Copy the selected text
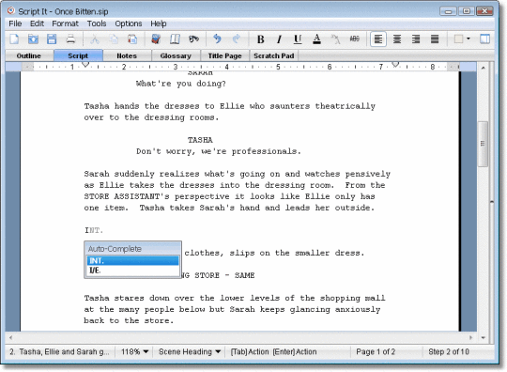Image resolution: width=507 pixels, height=372 pixels. click(114, 39)
